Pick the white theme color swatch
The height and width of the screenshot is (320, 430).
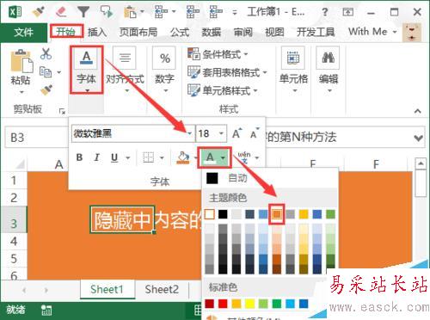[209, 214]
